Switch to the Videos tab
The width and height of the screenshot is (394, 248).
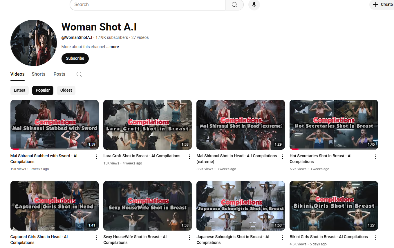coord(17,74)
